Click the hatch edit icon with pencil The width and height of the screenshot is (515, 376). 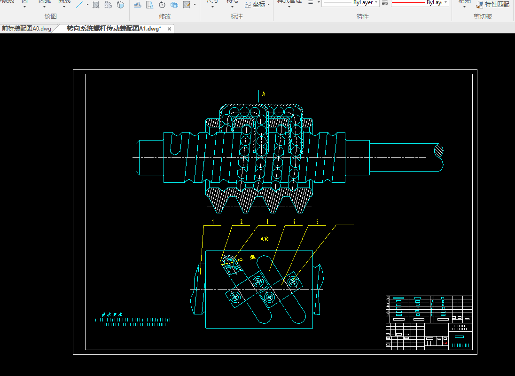(x=187, y=5)
